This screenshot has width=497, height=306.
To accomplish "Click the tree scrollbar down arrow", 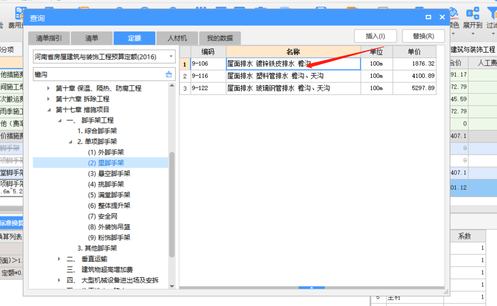I will [x=172, y=286].
